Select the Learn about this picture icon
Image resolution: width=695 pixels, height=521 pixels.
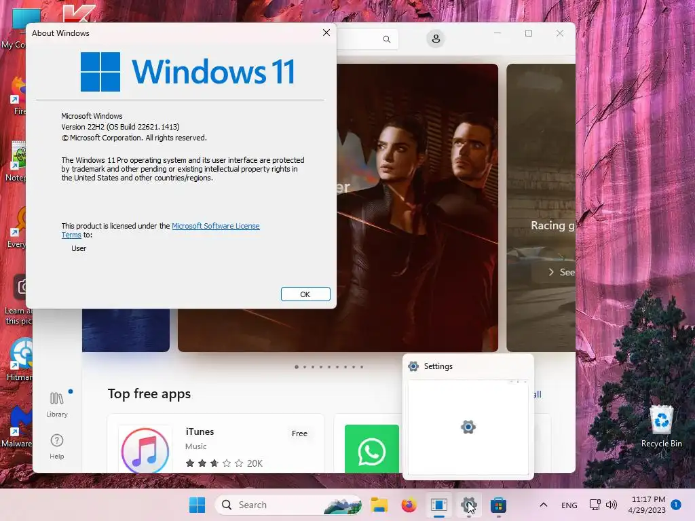[x=18, y=299]
